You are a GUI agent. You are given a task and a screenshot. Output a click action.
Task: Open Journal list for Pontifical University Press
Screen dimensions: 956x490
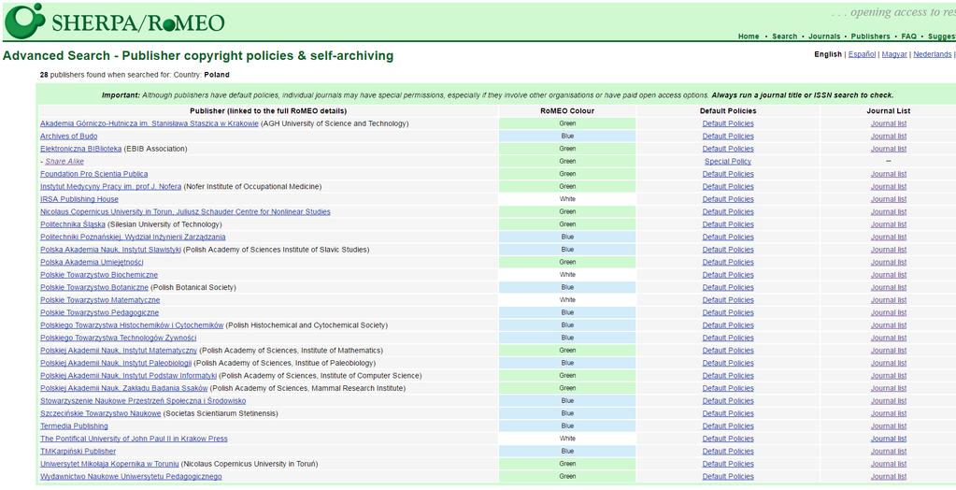pos(889,439)
